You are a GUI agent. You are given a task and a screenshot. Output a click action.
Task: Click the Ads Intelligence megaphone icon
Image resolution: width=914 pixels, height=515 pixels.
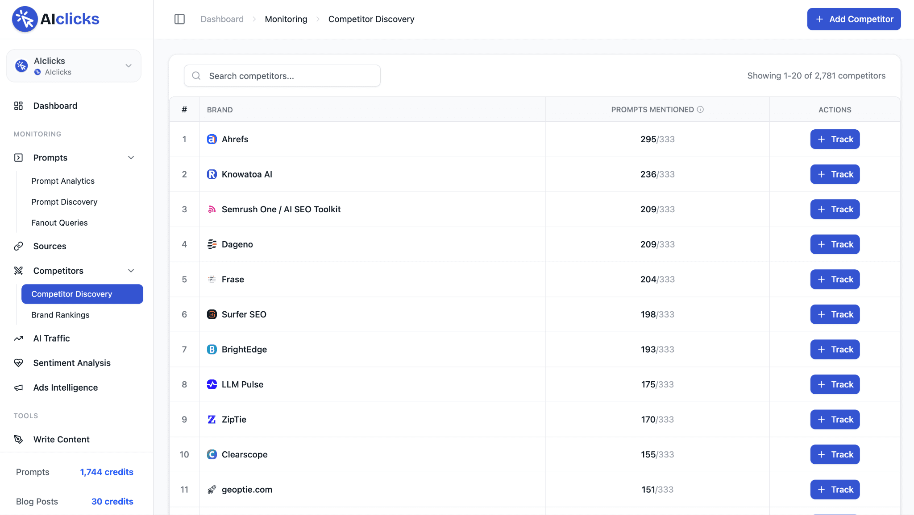pyautogui.click(x=18, y=387)
